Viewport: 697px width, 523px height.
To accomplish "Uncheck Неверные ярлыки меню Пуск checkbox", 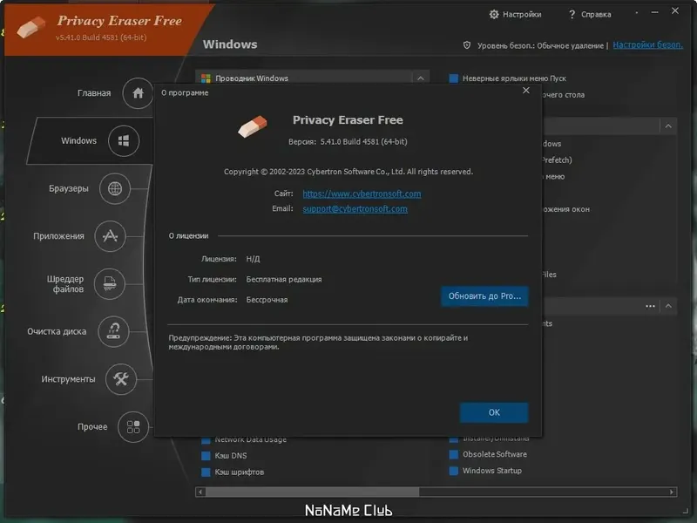I will [x=453, y=78].
